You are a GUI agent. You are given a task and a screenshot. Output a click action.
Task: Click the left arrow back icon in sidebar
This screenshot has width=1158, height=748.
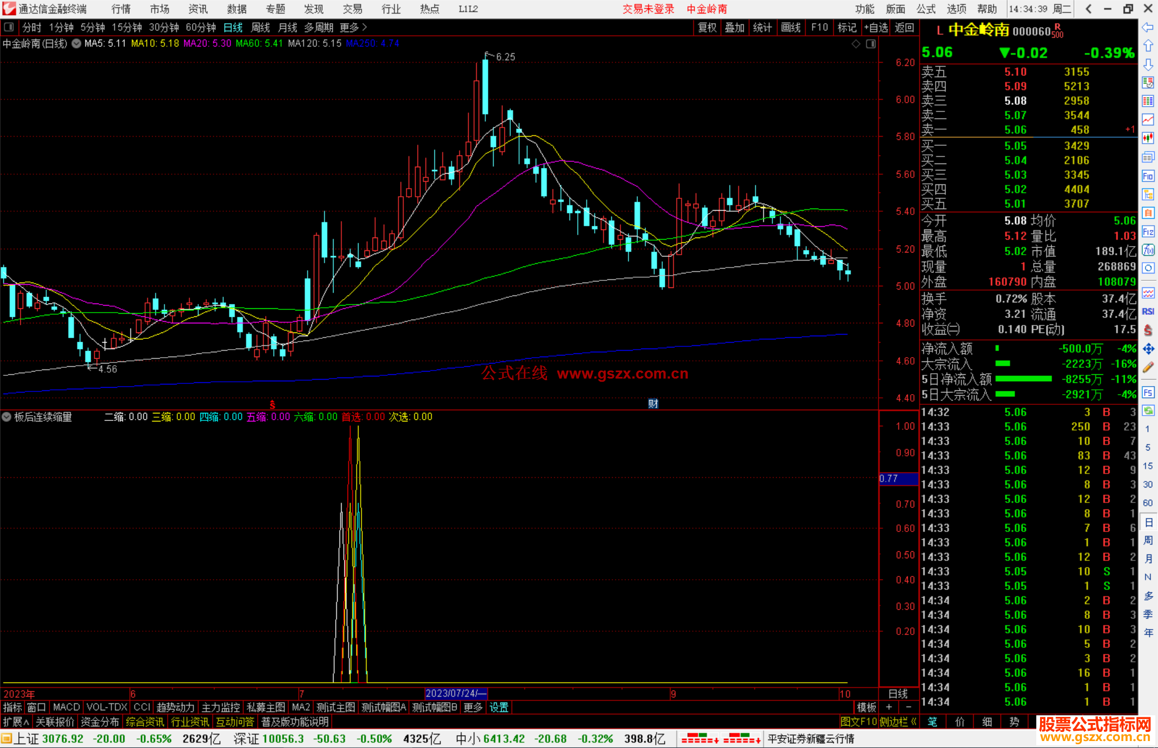point(1148,27)
